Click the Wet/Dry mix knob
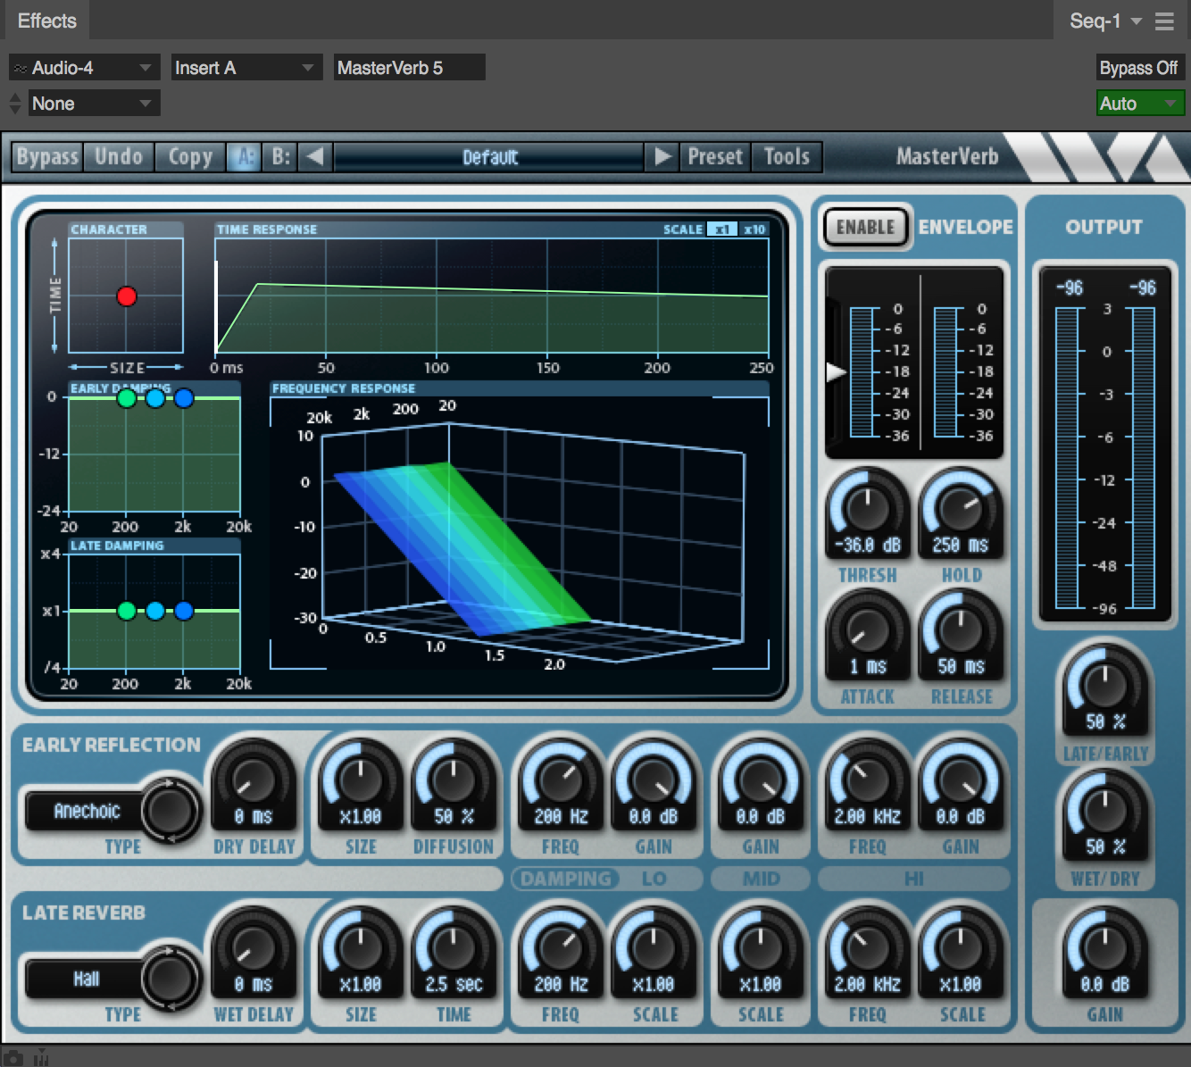 (x=1104, y=813)
